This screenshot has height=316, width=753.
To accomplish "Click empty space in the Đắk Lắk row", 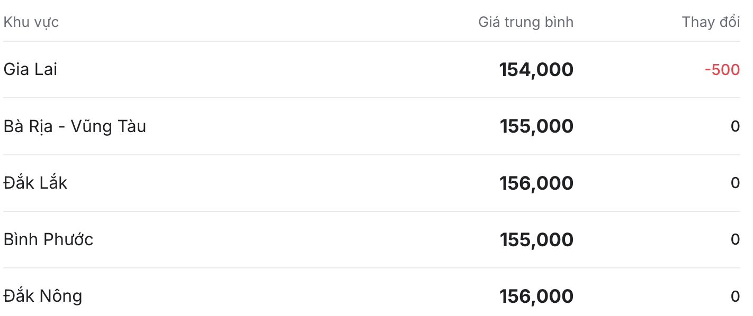I will [281, 183].
